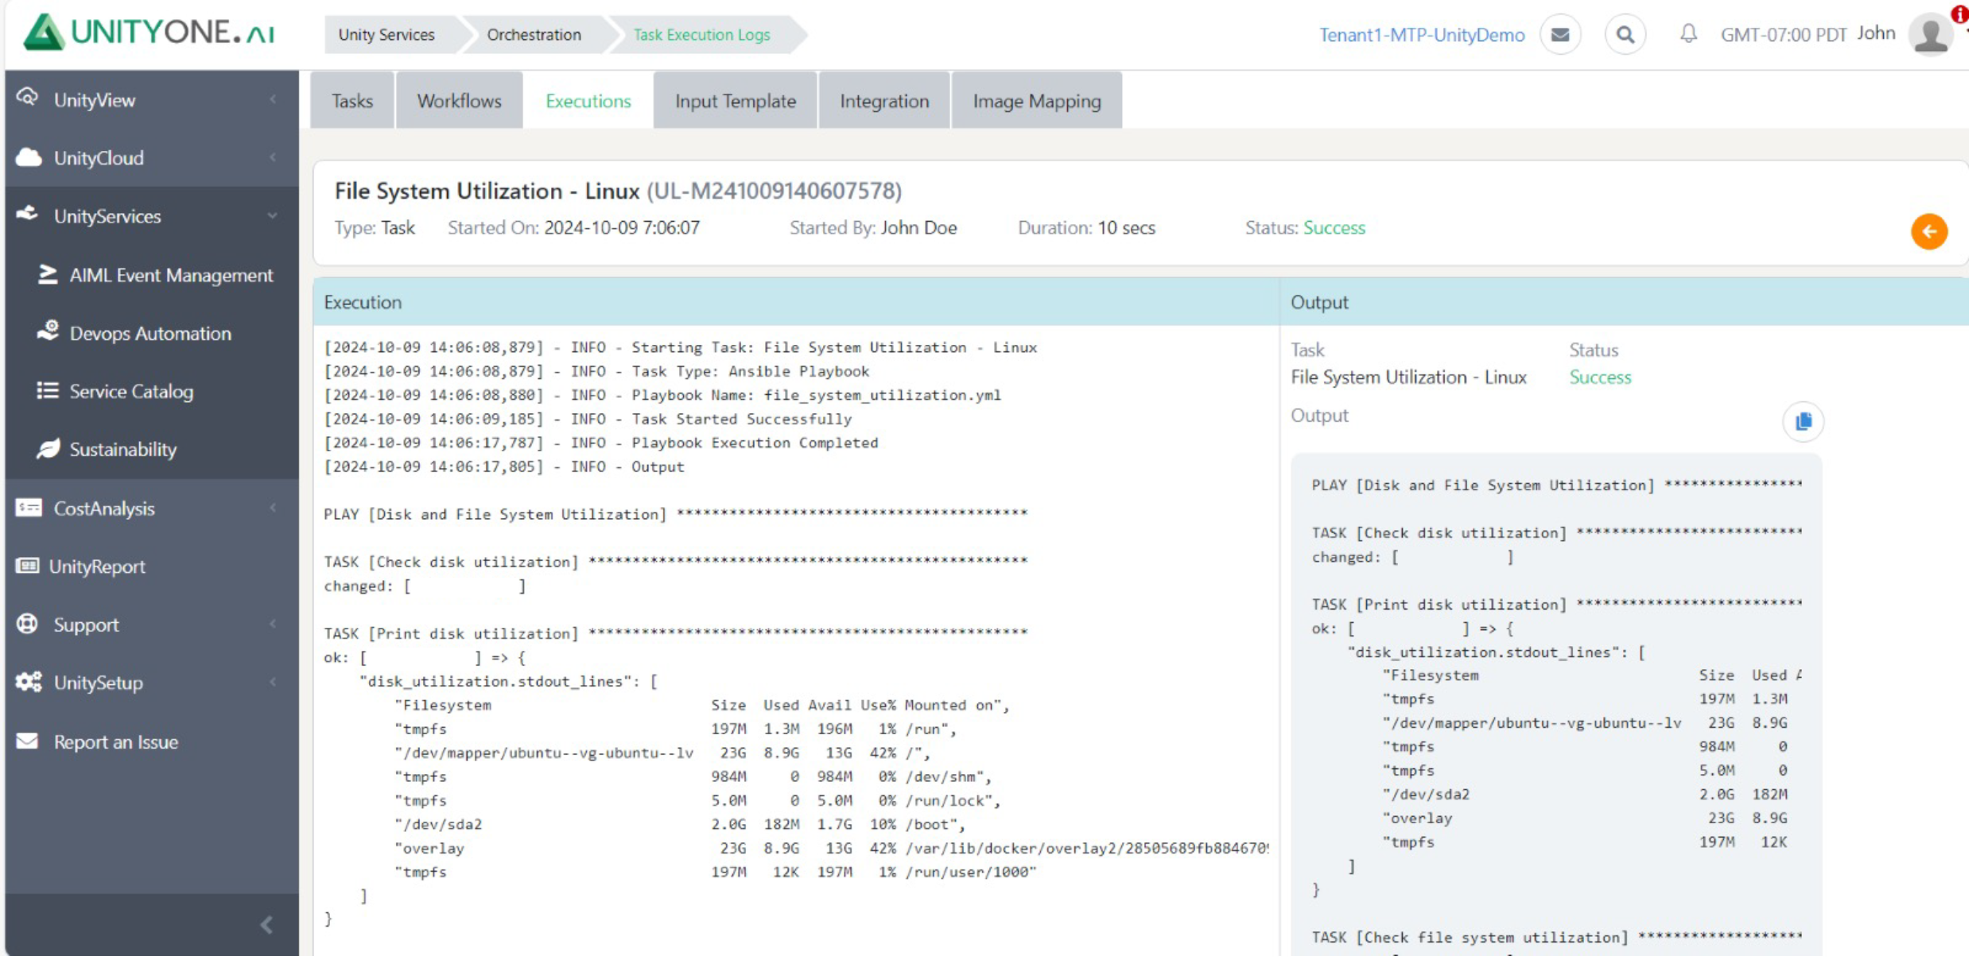Open AIML Event Management menu item
Screen dimensions: 1988x975
pos(171,275)
